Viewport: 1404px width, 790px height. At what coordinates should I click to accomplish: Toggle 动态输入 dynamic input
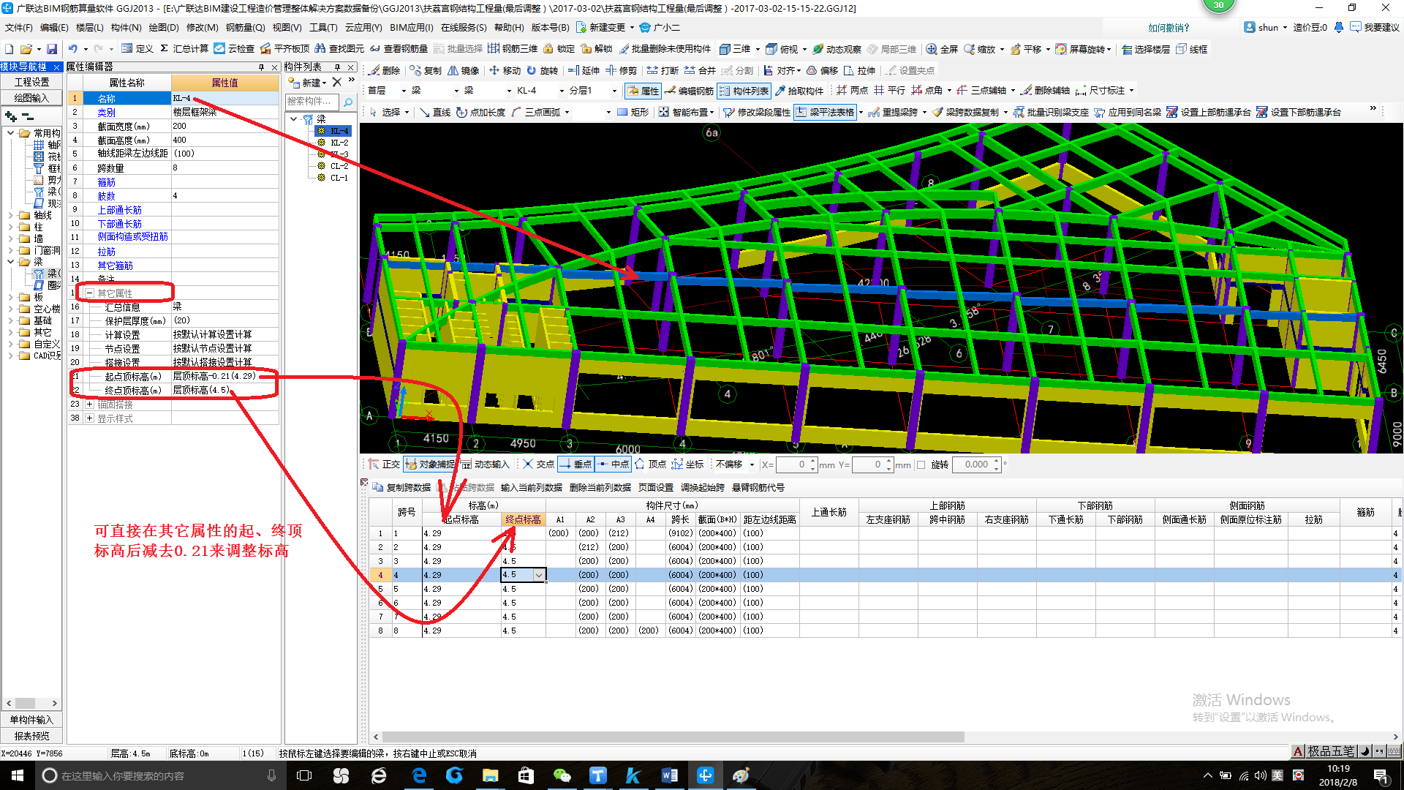[x=485, y=464]
